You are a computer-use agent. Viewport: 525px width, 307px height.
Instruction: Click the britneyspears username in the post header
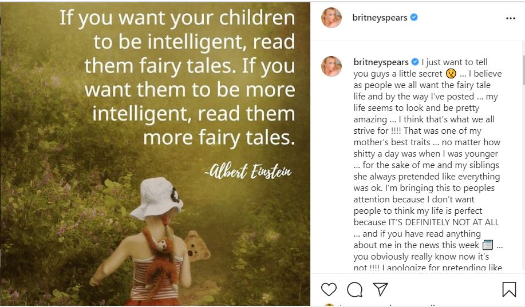pyautogui.click(x=380, y=18)
